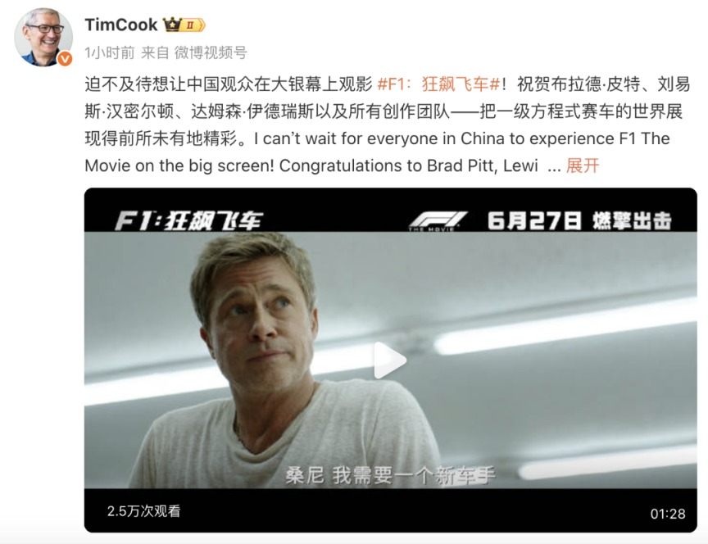
Task: Click the 燃擎出击 slogan in video banner
Action: click(x=632, y=220)
